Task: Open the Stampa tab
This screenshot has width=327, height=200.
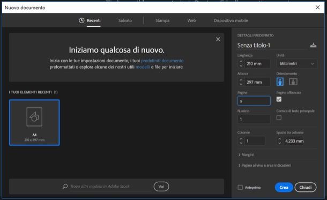Action: (162, 20)
